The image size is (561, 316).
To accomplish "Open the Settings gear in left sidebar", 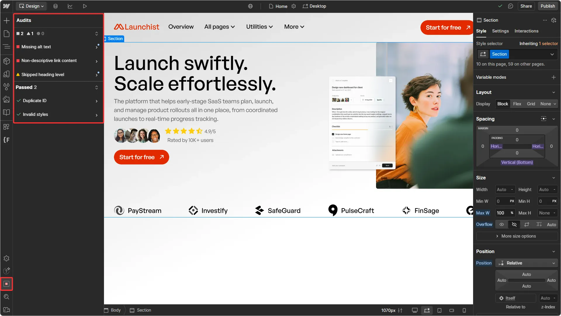I will pyautogui.click(x=6, y=258).
